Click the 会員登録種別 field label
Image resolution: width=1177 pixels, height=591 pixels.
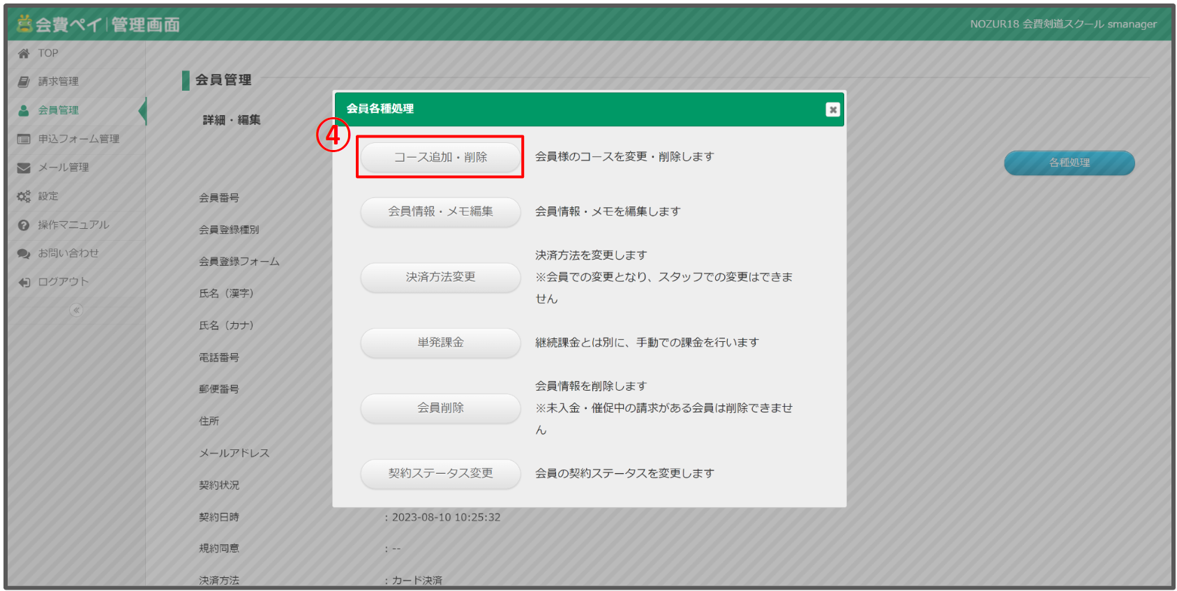[229, 230]
